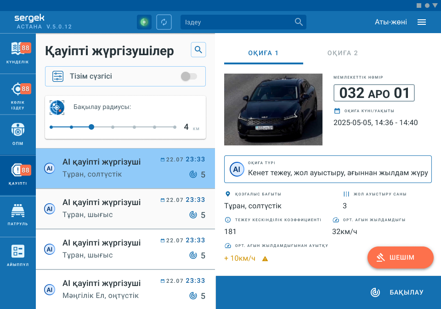Set radius slider to the last point
Viewport: 441px width, 309px height.
pos(175,127)
